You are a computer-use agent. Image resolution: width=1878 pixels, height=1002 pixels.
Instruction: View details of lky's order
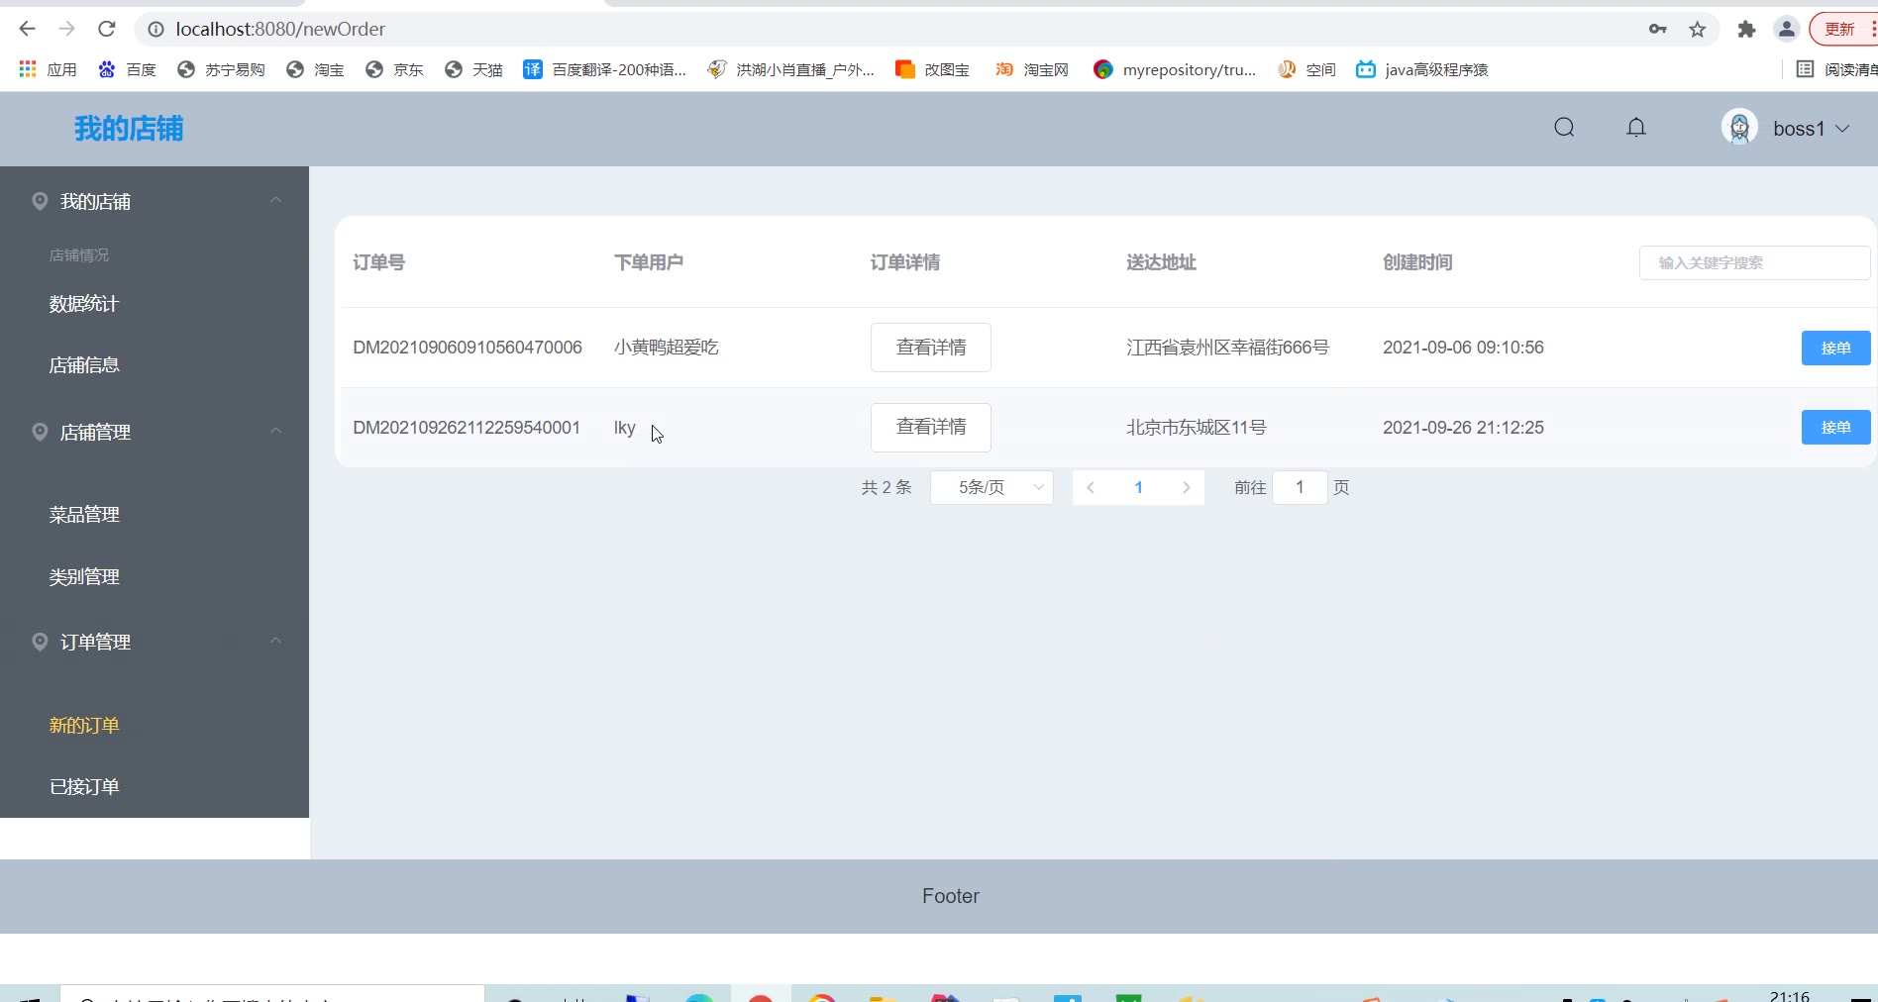[x=930, y=428]
